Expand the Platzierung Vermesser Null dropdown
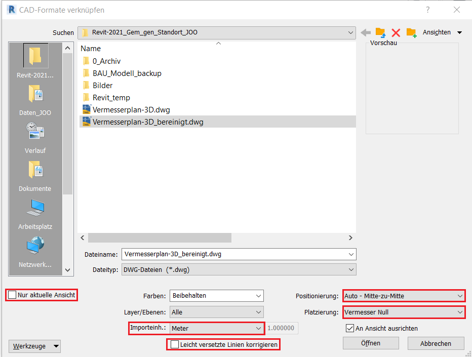Image resolution: width=472 pixels, height=357 pixels. 404,312
